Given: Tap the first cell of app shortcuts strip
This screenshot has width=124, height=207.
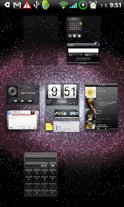Looking at the screenshot, I should pos(58,114).
